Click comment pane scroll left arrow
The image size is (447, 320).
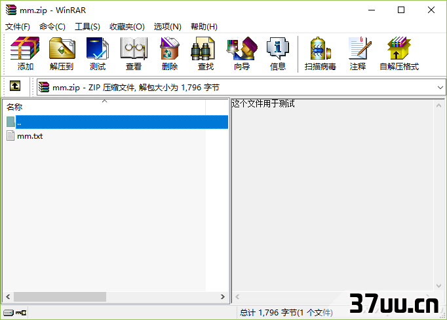237,296
